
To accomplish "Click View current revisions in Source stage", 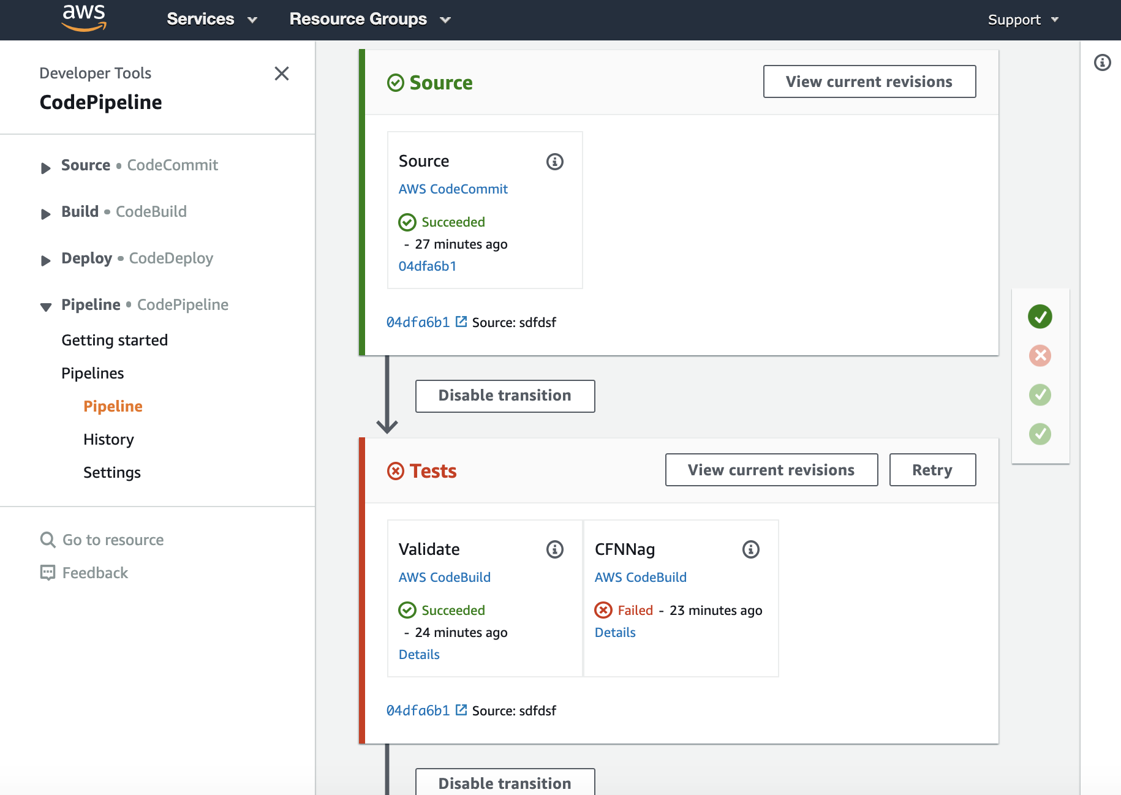I will 869,81.
